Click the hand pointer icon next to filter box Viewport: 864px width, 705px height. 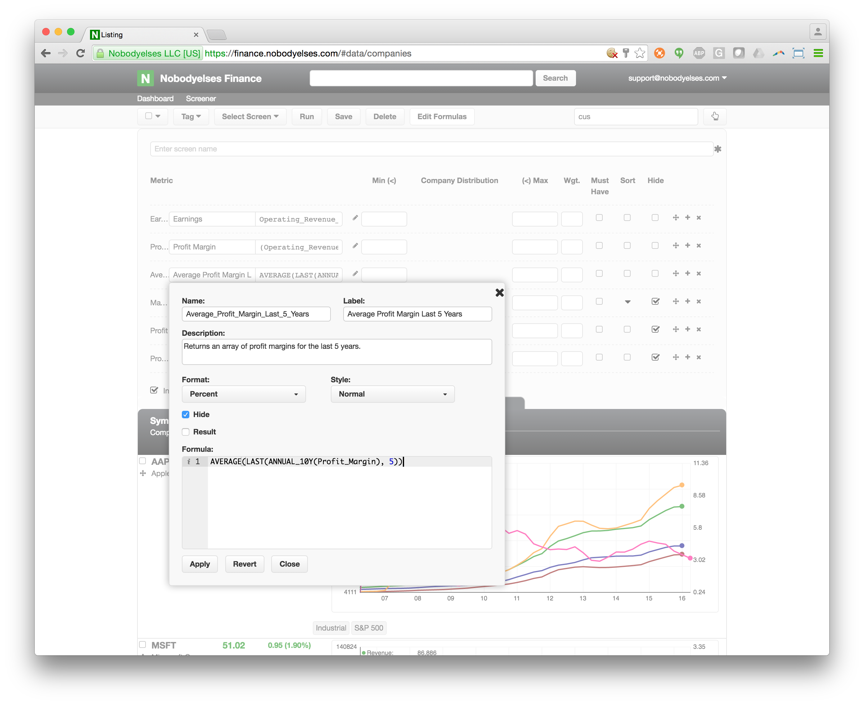714,117
